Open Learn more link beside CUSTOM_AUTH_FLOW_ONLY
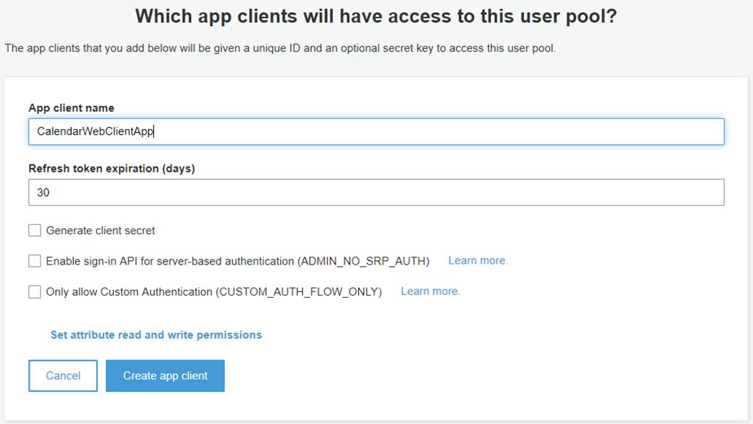Screen dimensions: 753x424 click(430, 291)
